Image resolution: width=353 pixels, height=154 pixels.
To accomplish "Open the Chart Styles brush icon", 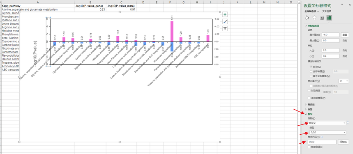I will (225, 21).
